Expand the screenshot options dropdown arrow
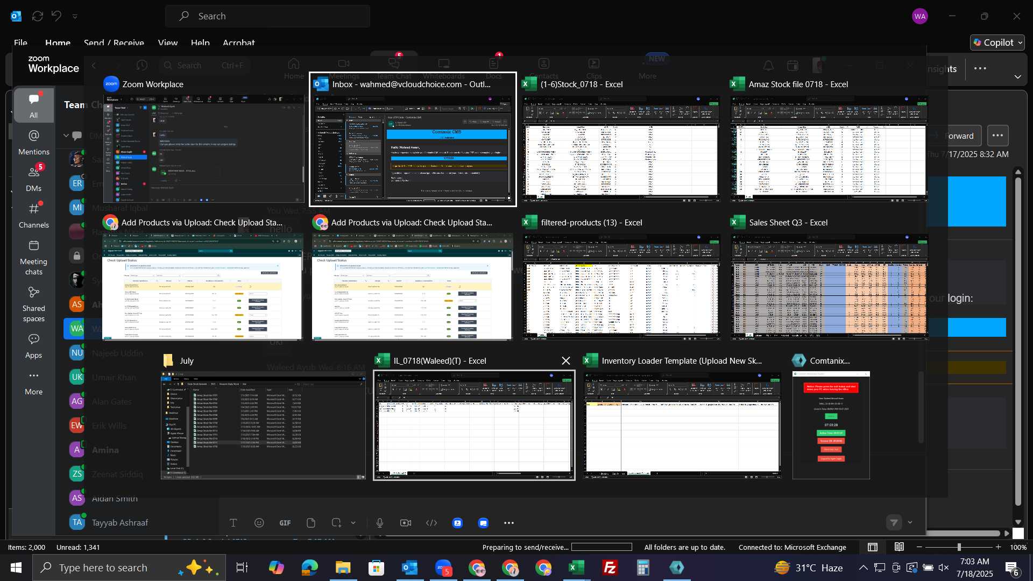This screenshot has width=1033, height=581. point(353,523)
